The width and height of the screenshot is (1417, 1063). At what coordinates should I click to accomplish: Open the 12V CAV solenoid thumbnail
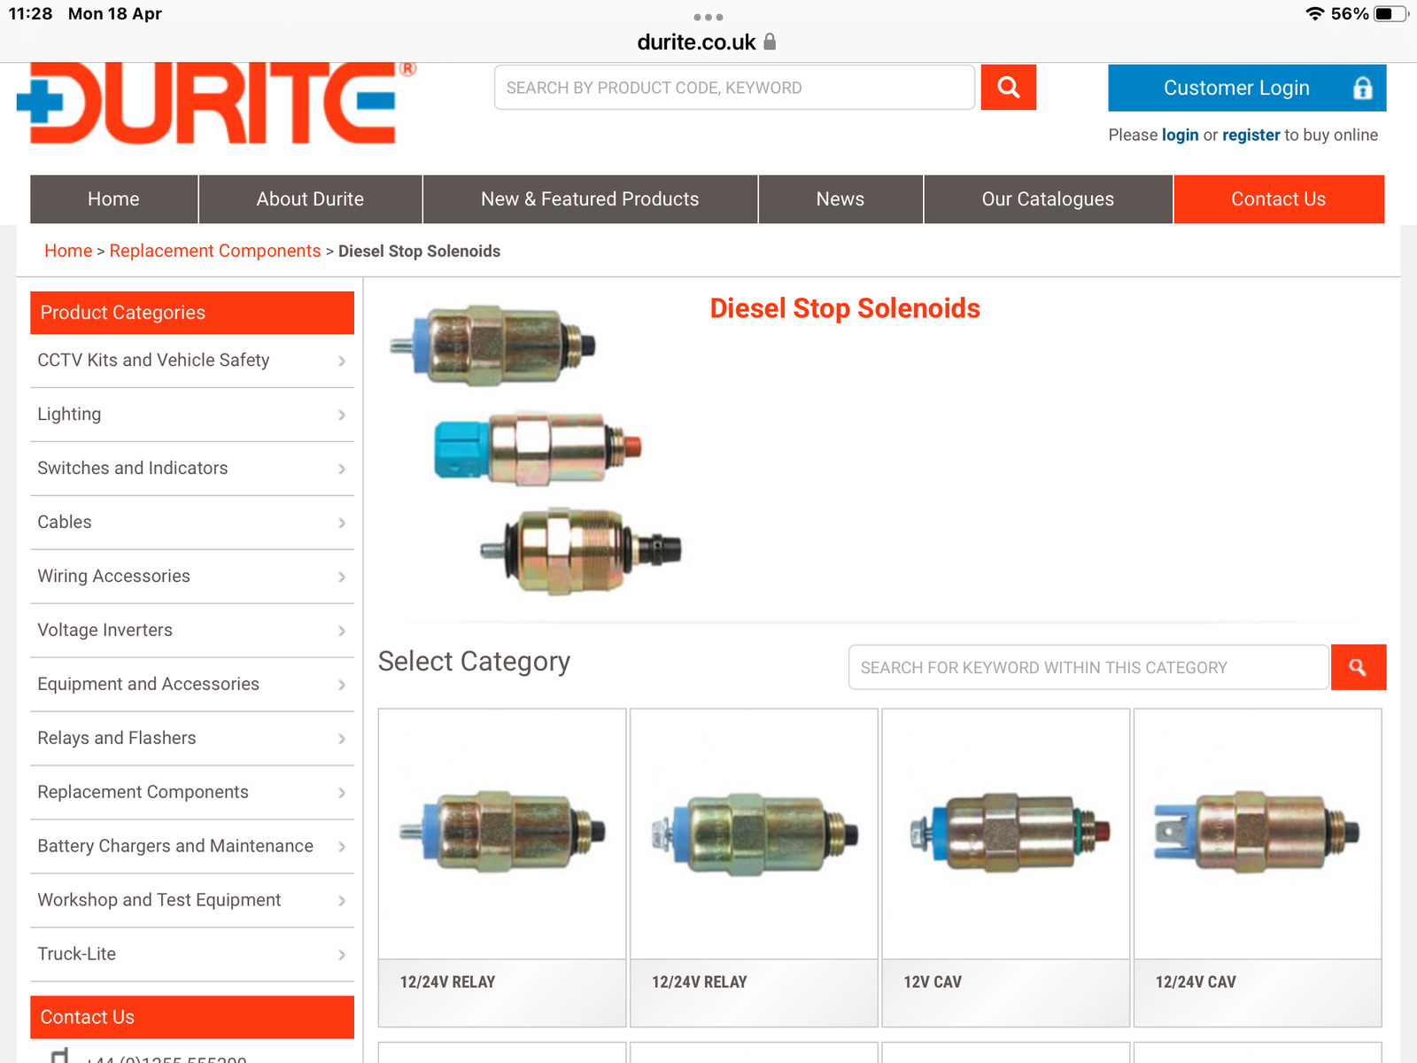1006,834
